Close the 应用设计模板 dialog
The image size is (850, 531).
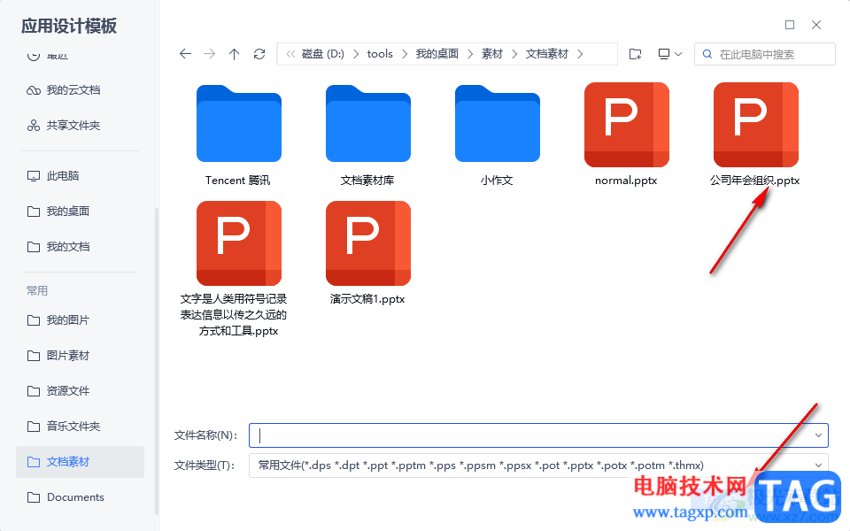click(x=816, y=25)
